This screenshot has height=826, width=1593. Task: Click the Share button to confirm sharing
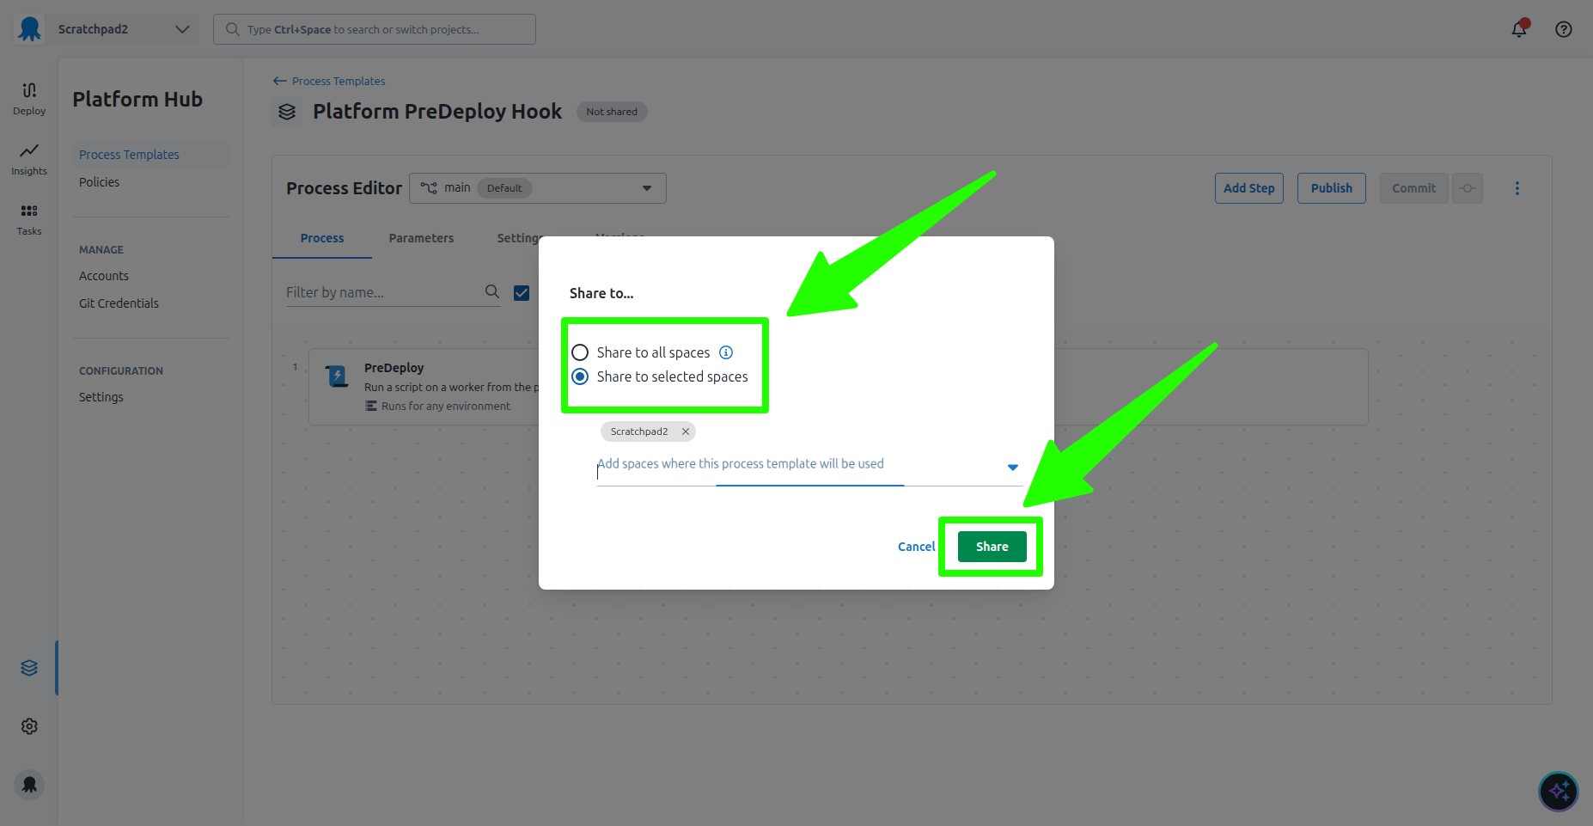pyautogui.click(x=991, y=546)
